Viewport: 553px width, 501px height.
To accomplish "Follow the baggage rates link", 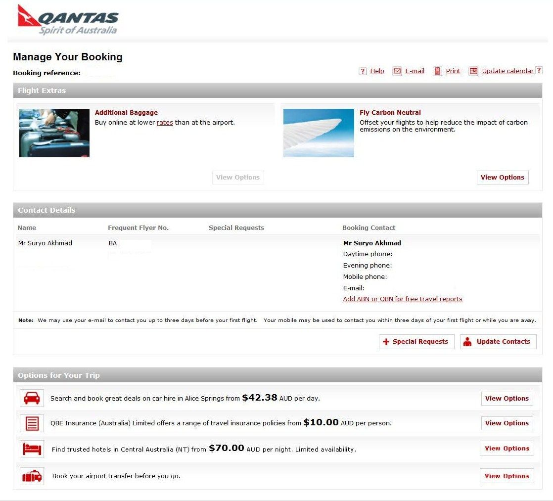I will click(x=165, y=123).
